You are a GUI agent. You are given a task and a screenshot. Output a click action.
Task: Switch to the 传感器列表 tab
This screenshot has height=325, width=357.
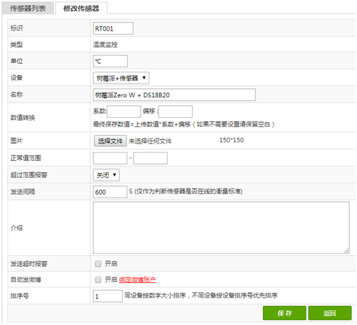point(28,8)
